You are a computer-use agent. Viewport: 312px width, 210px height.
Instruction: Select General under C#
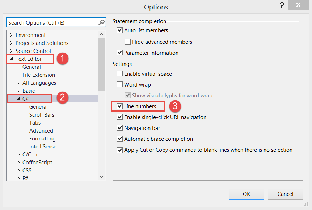(x=38, y=107)
